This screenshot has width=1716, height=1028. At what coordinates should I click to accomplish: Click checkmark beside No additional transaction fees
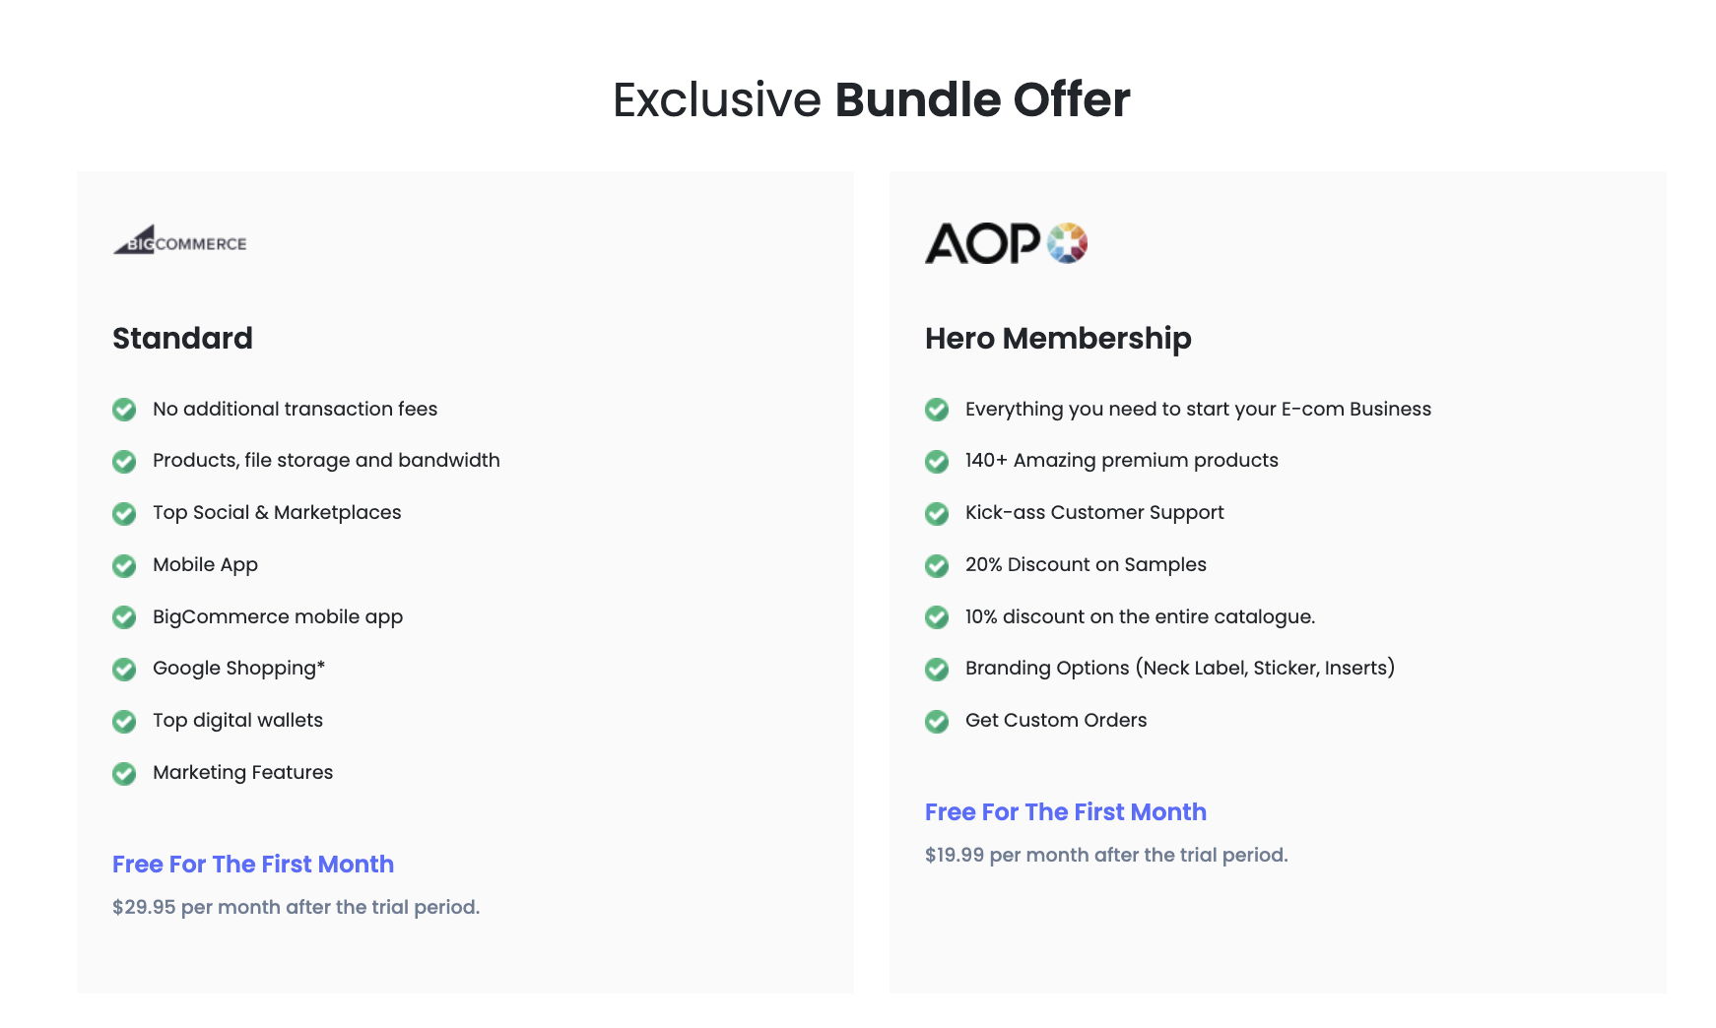point(124,410)
